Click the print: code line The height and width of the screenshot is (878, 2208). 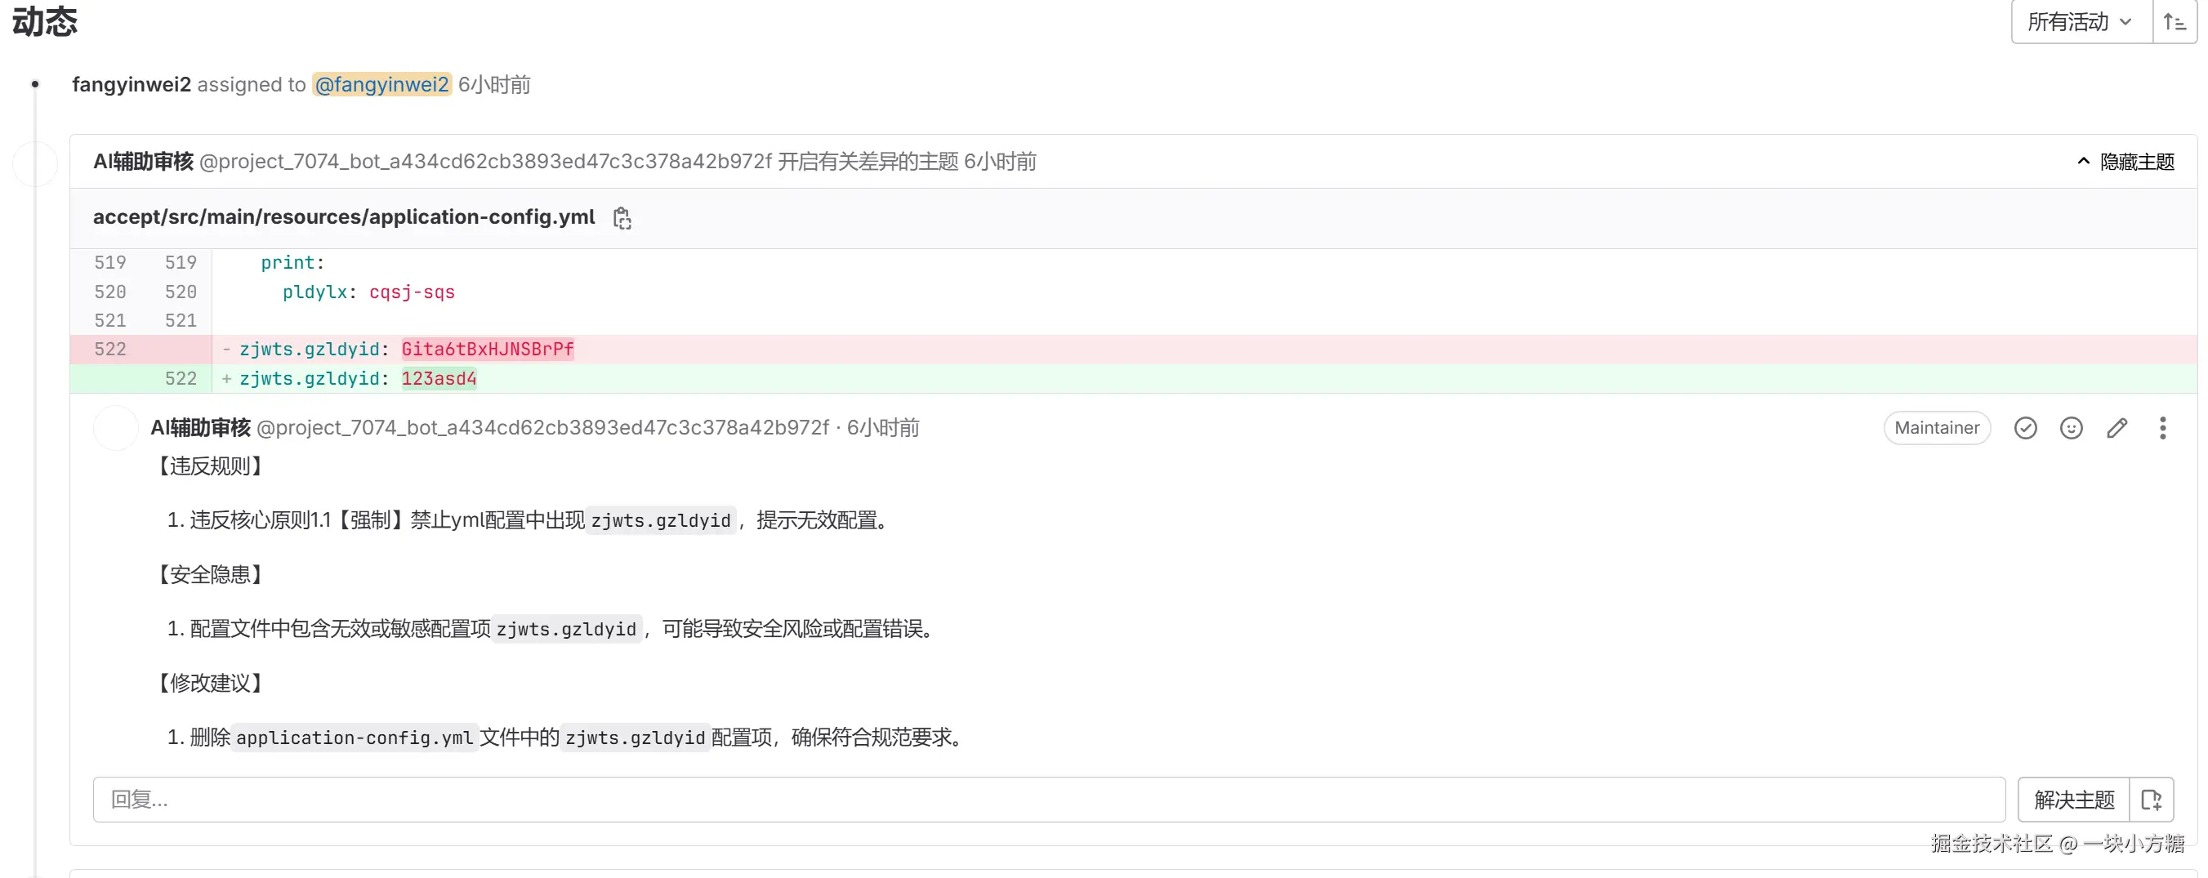click(292, 262)
